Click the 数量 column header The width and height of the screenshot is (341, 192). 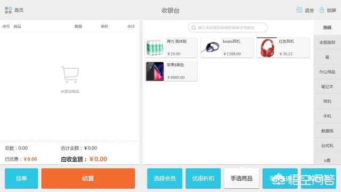[x=78, y=26]
